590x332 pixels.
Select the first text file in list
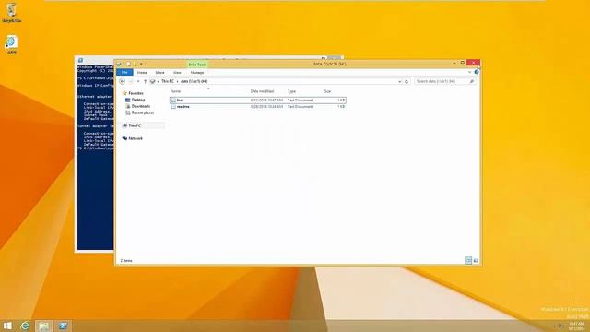click(257, 101)
